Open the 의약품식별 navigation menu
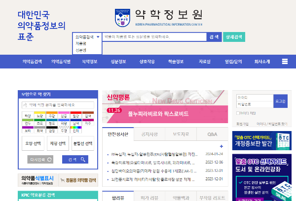Viewport: 296px width, 201px height. (x=61, y=62)
